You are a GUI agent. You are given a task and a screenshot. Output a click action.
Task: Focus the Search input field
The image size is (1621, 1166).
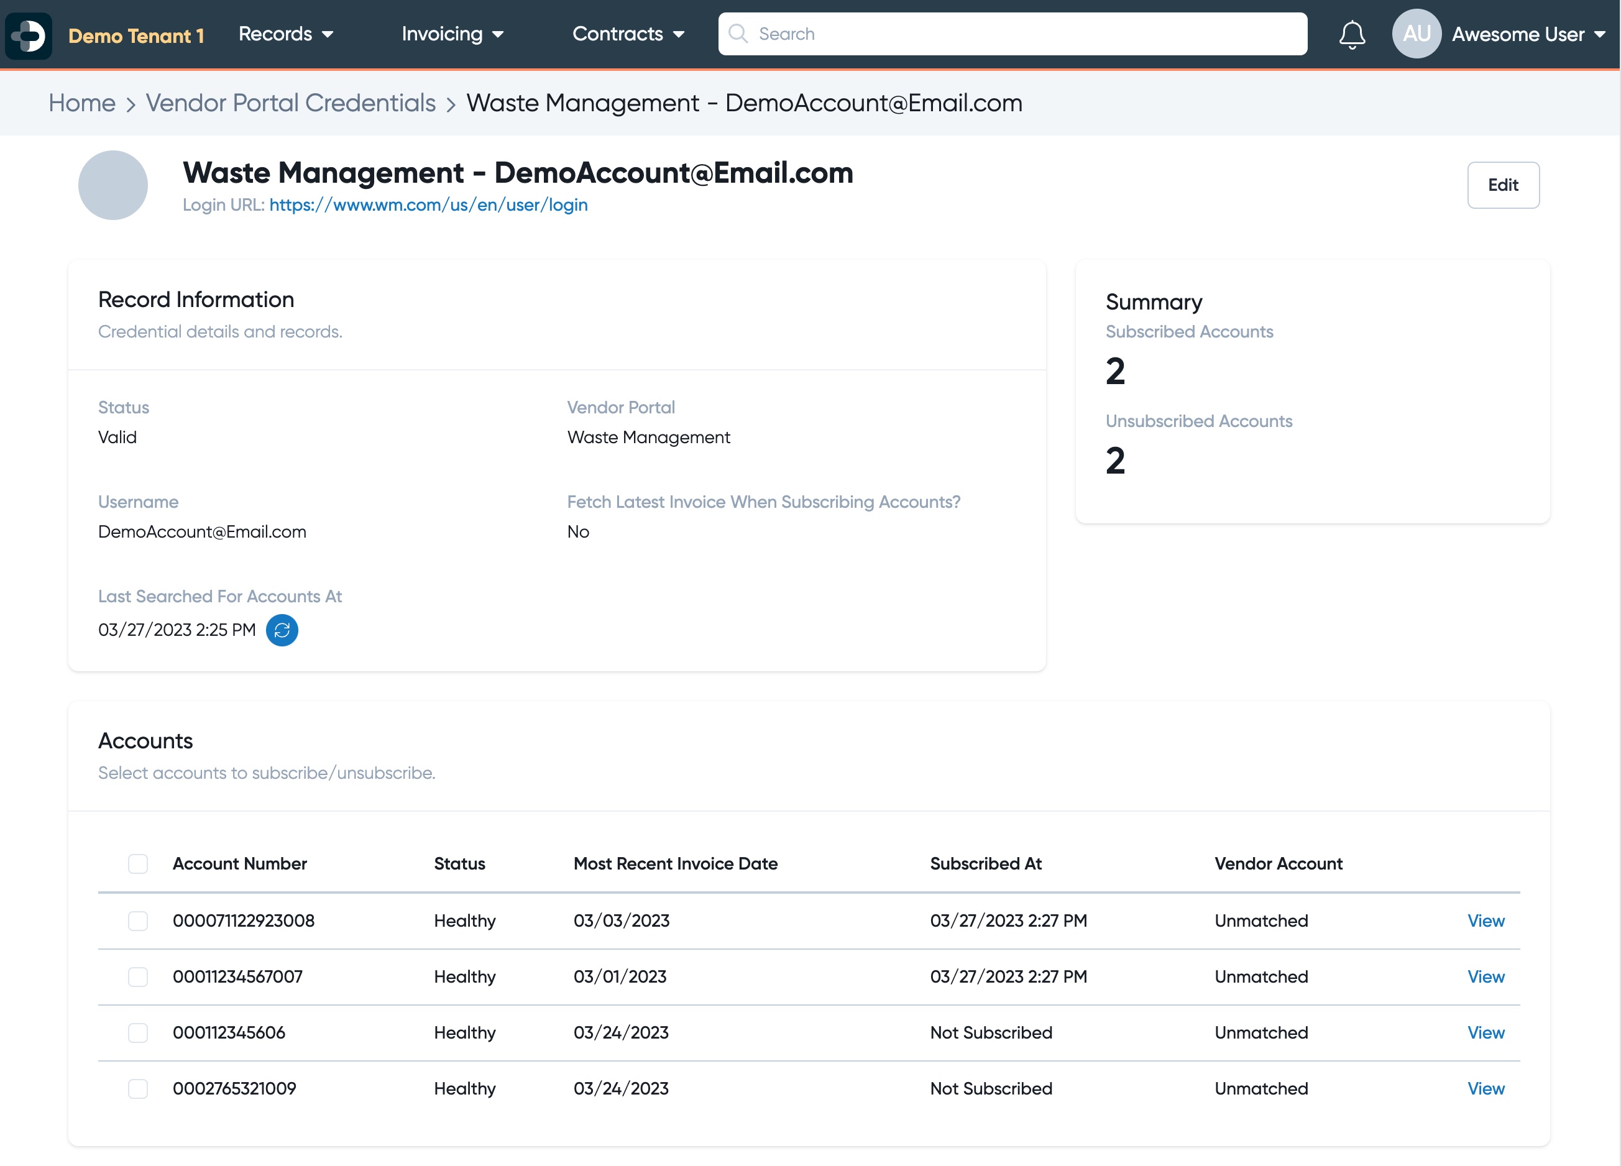(1013, 34)
